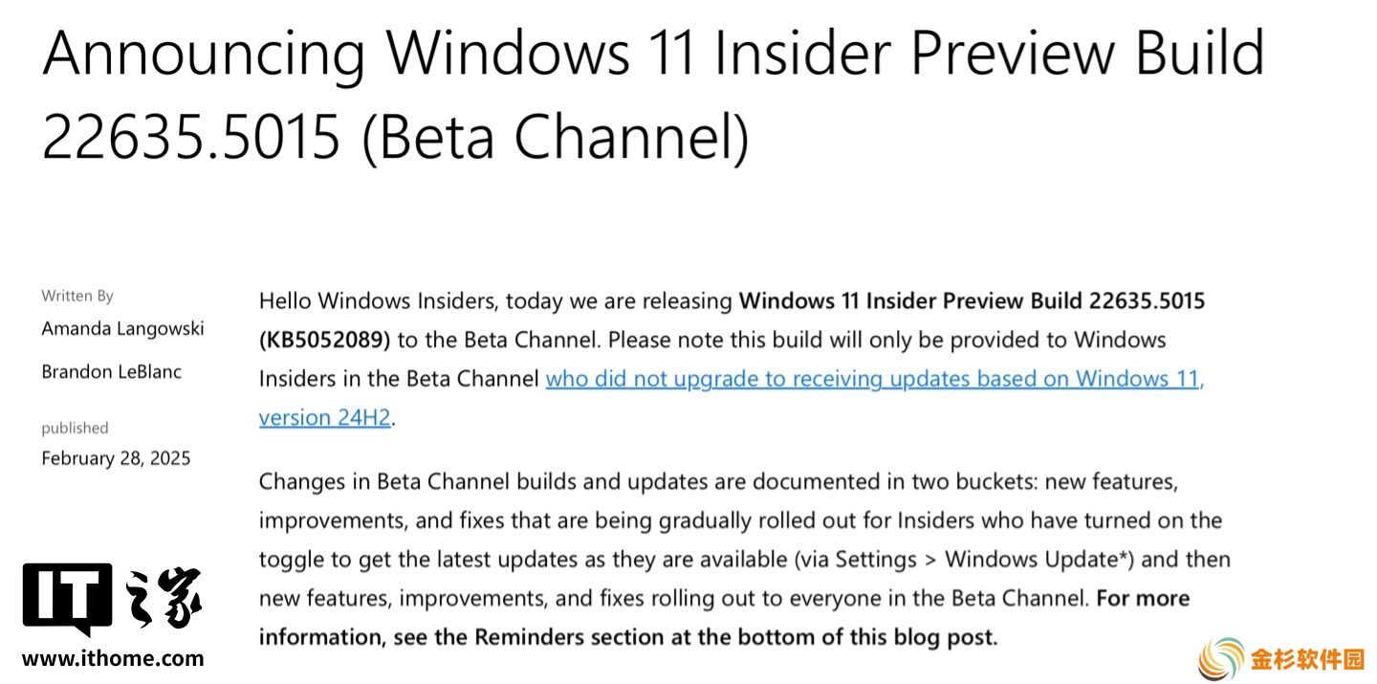Click bold 'Windows 11 Insider Preview Build' in paragraph
This screenshot has height=684, width=1377.
point(911,300)
